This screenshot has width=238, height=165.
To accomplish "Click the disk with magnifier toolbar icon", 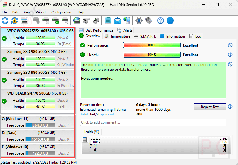I will click(65, 21).
